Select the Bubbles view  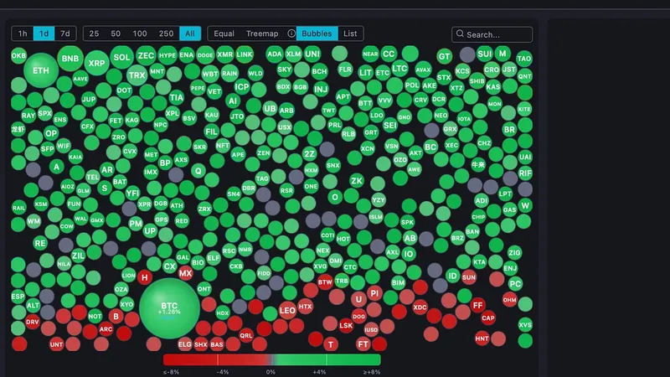(317, 34)
